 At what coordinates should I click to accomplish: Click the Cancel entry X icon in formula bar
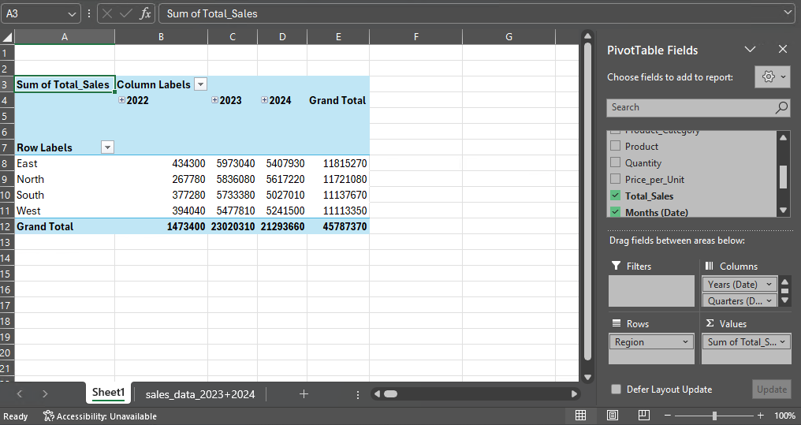click(x=107, y=13)
